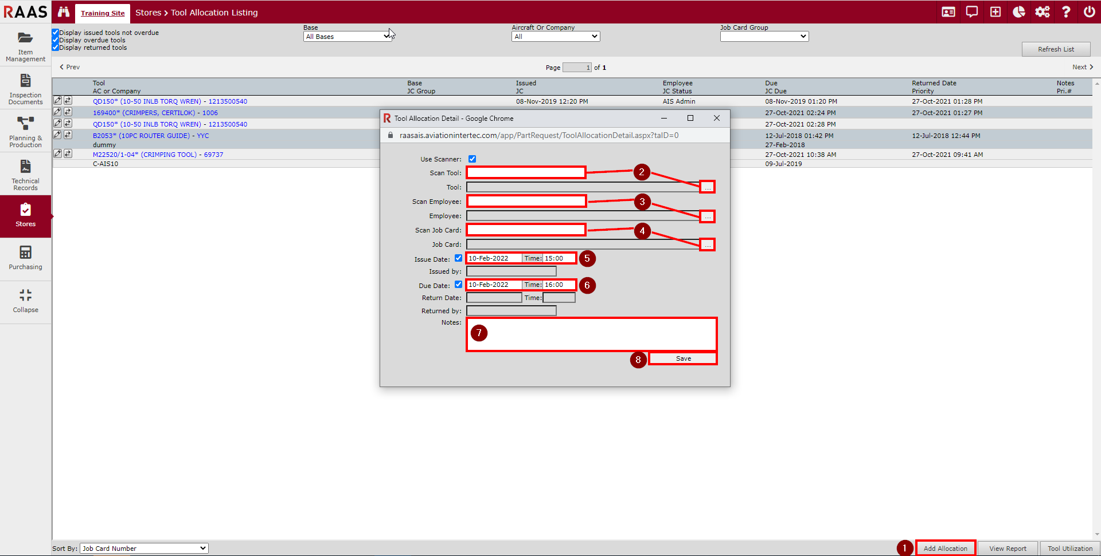The image size is (1101, 556).
Task: Open the settings gears icon
Action: pyautogui.click(x=1043, y=11)
